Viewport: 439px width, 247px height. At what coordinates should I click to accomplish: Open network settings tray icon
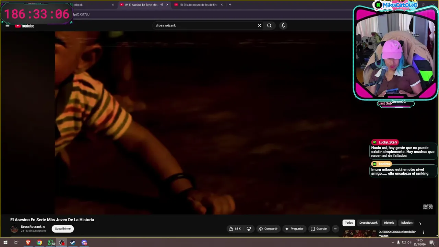point(404,243)
